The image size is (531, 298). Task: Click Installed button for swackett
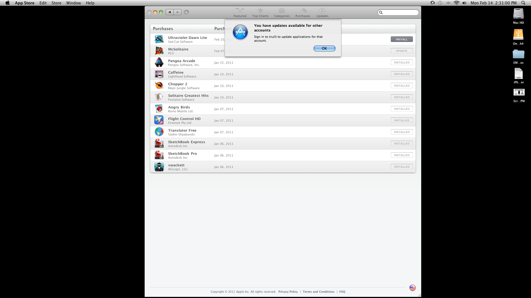point(402,167)
